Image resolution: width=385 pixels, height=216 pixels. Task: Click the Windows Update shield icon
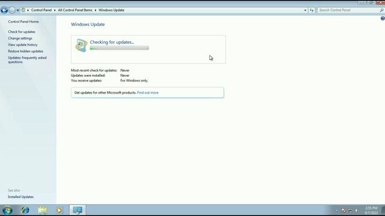pos(81,46)
